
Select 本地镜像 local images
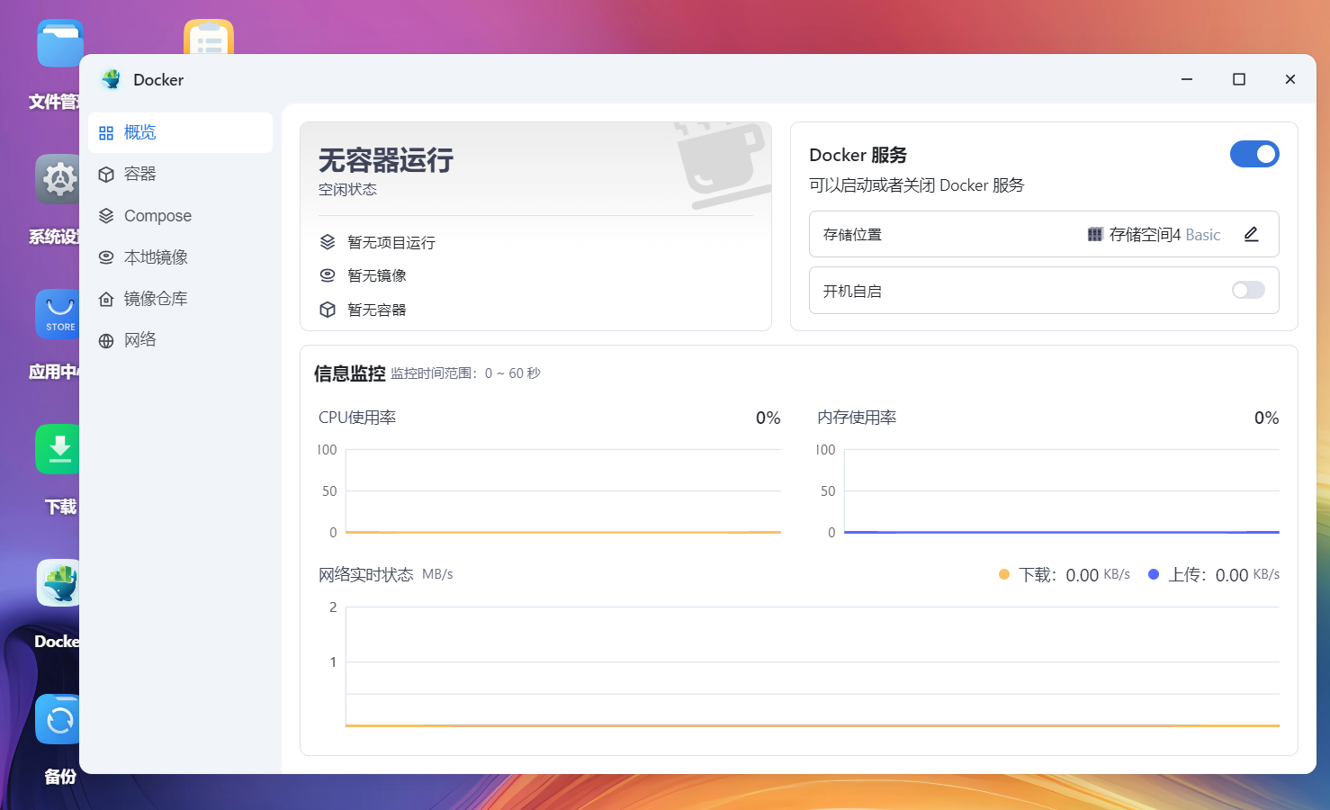point(180,257)
